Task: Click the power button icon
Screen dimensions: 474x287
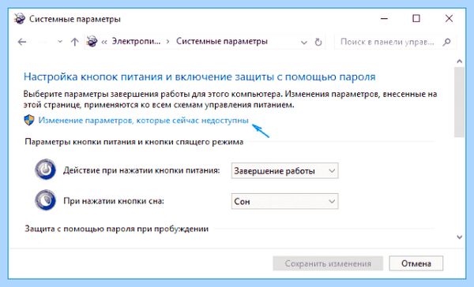Action: click(x=45, y=170)
